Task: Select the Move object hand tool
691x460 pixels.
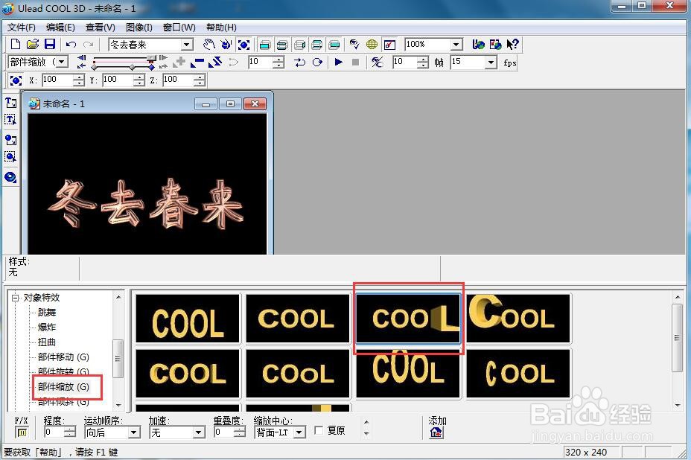Action: pos(209,44)
